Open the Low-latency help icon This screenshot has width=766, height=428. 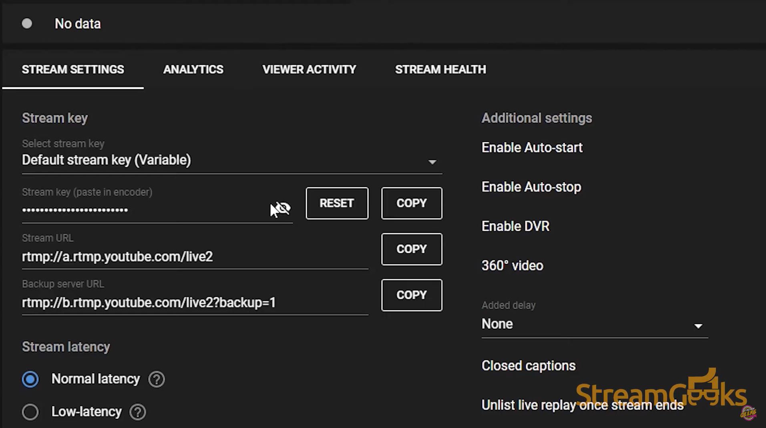point(138,412)
